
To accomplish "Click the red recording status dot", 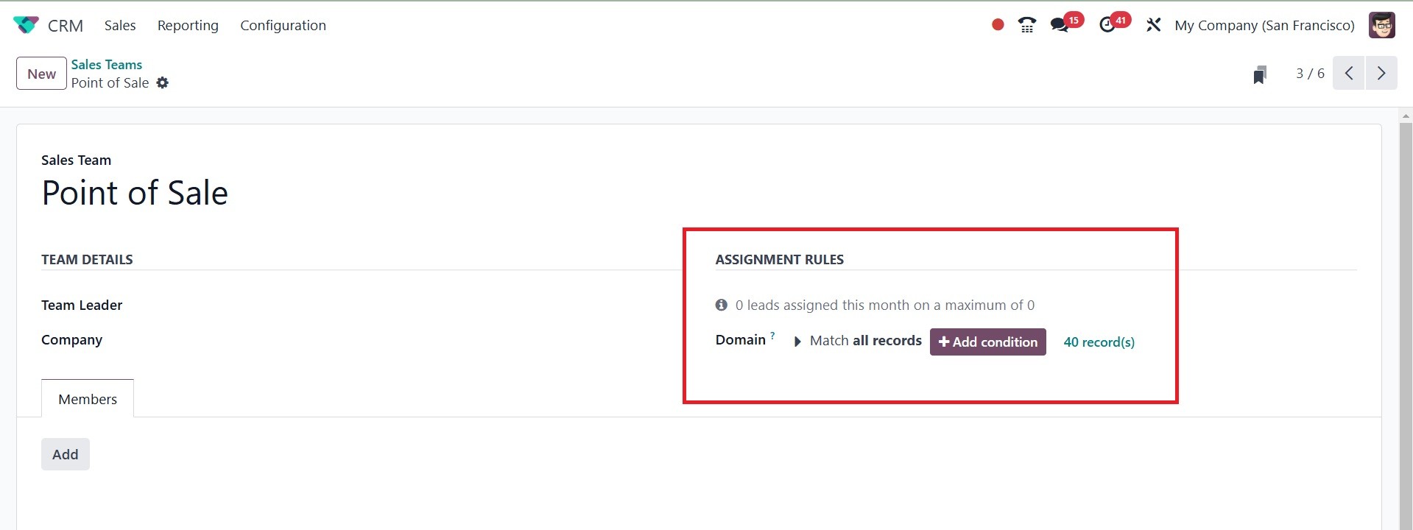I will tap(998, 25).
